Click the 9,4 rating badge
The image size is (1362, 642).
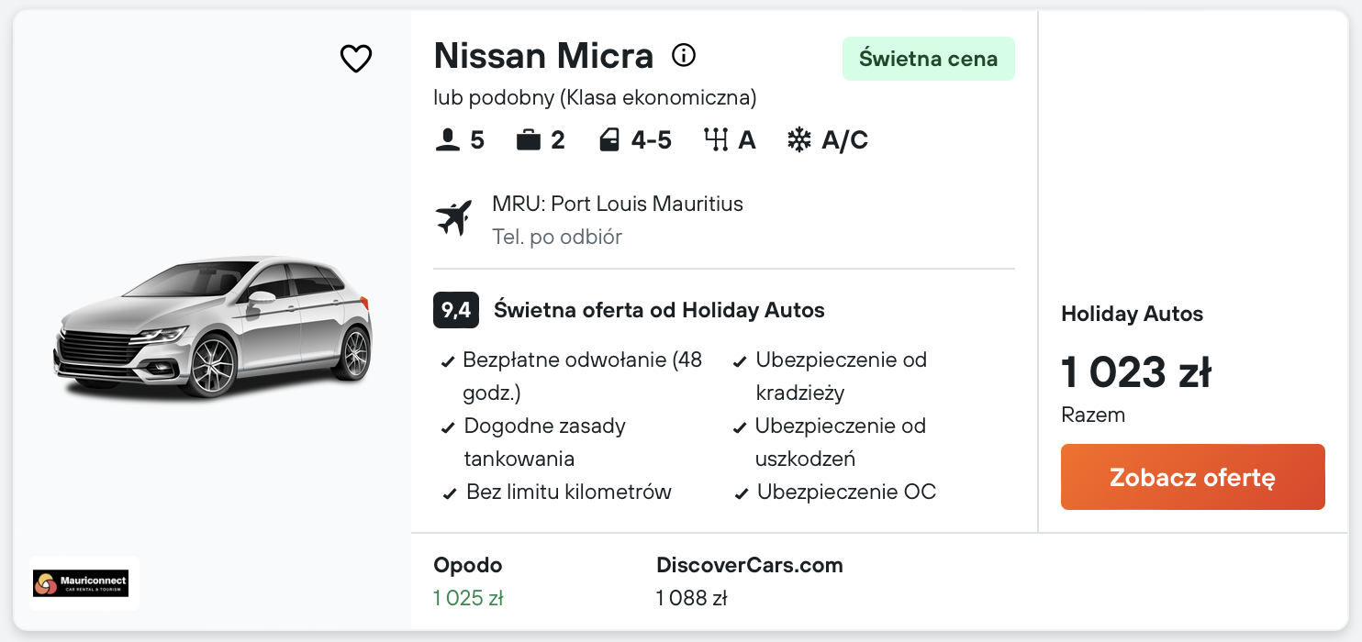click(x=455, y=310)
